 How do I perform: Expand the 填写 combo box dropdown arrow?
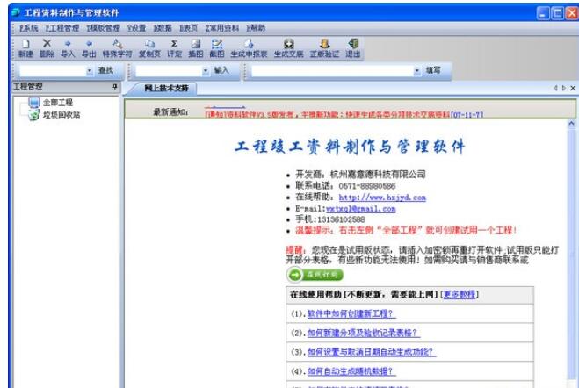[x=416, y=71]
